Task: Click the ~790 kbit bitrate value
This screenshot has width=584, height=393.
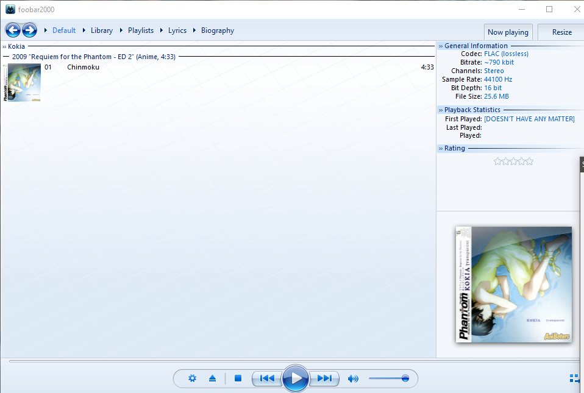Action: coord(499,63)
